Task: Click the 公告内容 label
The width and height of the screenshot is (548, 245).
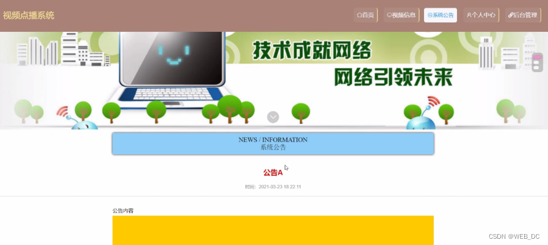Action: click(x=123, y=211)
